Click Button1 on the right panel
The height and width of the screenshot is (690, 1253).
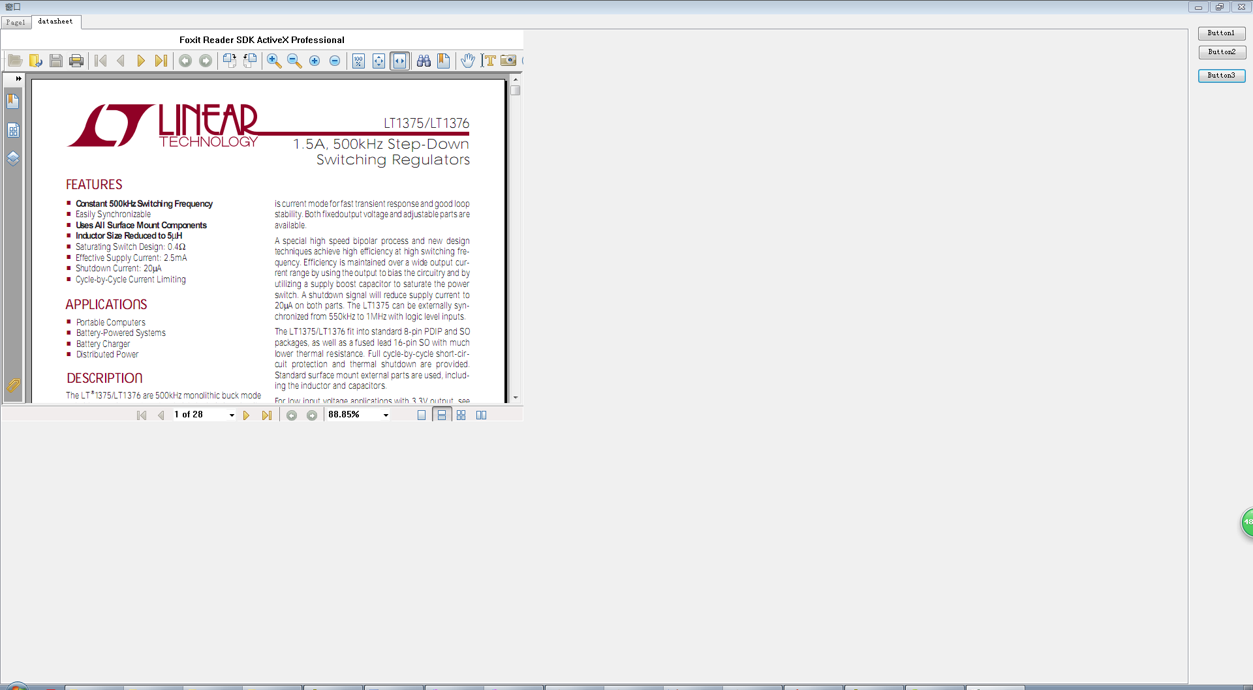1222,33
